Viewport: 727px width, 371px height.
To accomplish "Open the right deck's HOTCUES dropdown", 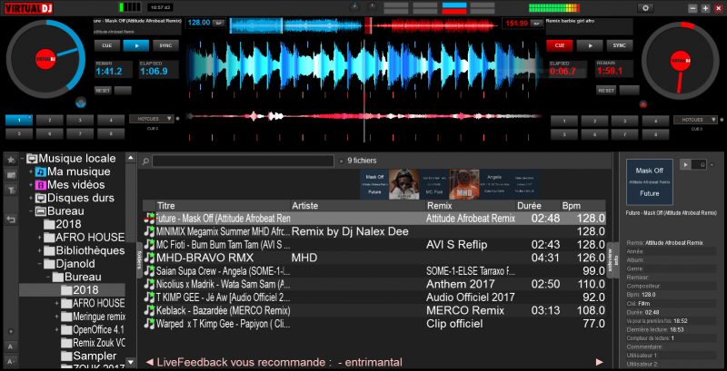I will 695,120.
